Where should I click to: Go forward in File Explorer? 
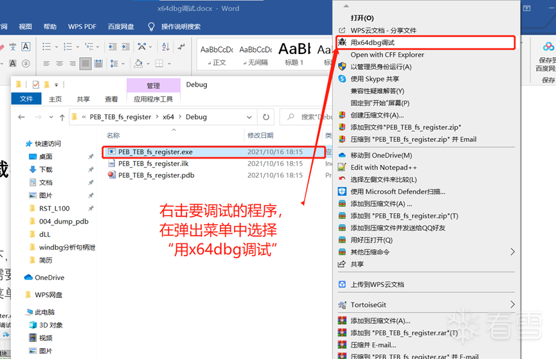tap(38, 117)
